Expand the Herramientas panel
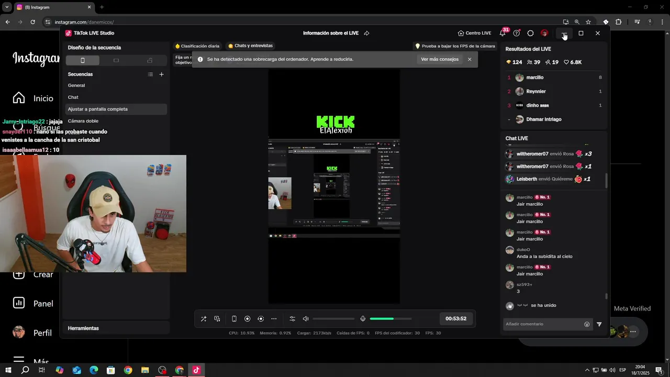670x377 pixels. click(116, 328)
